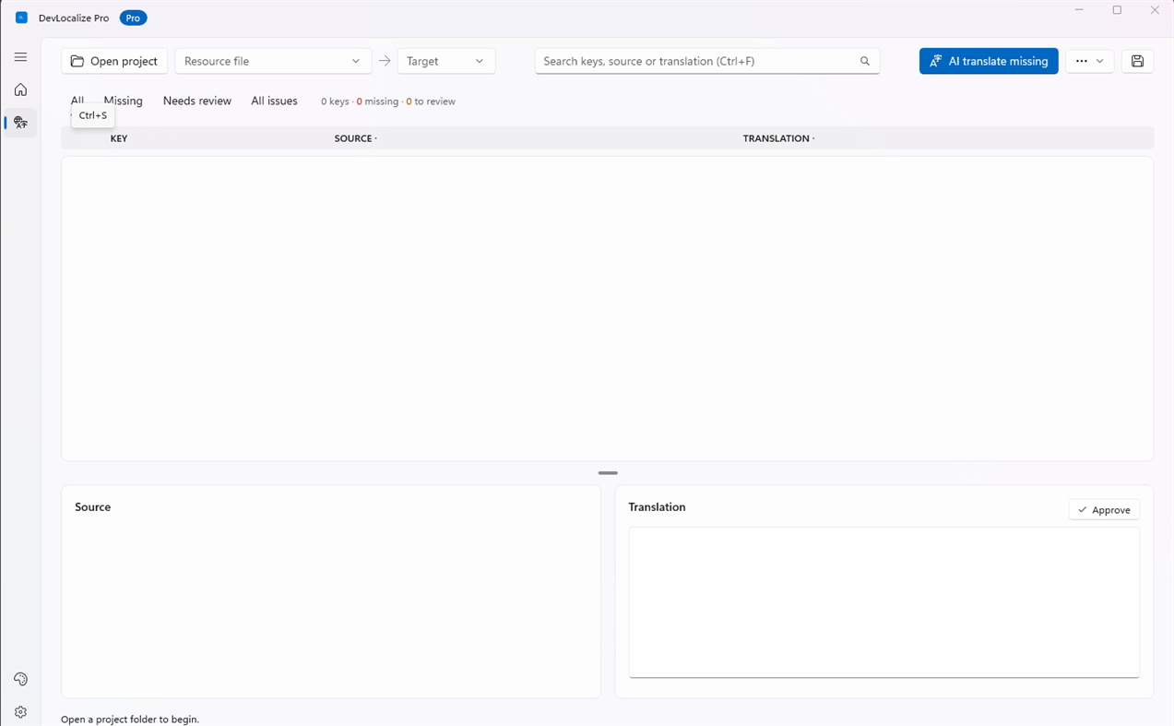Click the pane splitter grip handle
This screenshot has height=726, width=1174.
pyautogui.click(x=608, y=472)
